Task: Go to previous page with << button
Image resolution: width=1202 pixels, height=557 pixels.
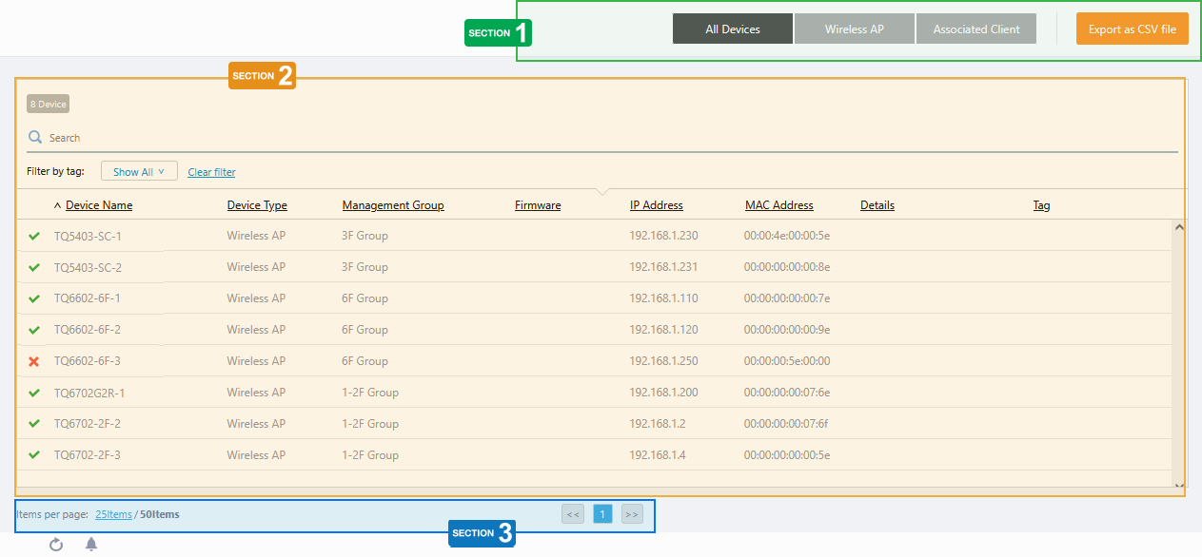Action: tap(573, 514)
